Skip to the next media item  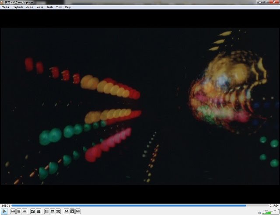(24, 212)
